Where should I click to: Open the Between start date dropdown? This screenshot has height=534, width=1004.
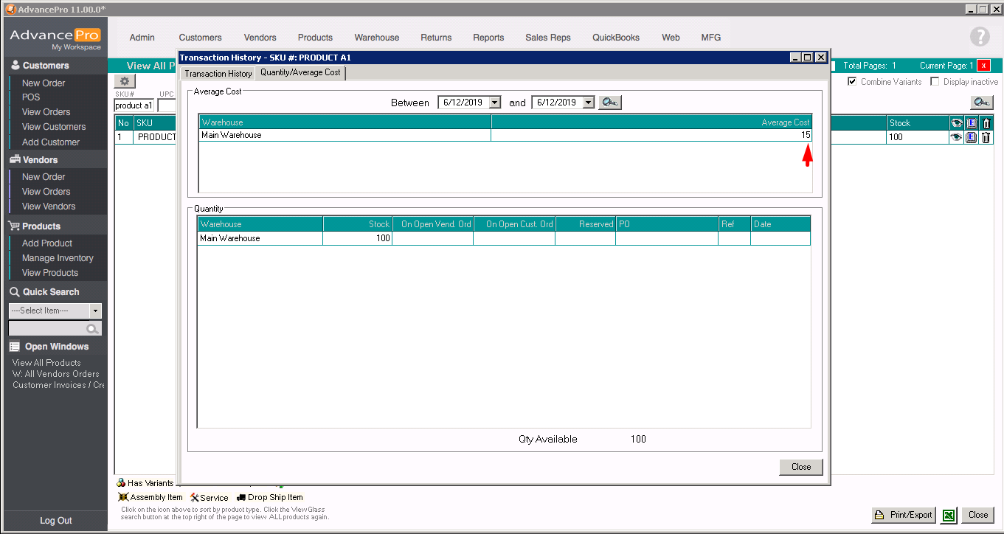[x=494, y=103]
